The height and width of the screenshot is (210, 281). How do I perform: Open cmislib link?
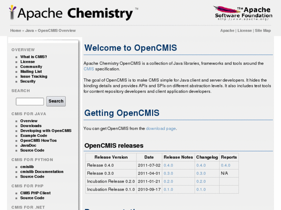pos(27,167)
